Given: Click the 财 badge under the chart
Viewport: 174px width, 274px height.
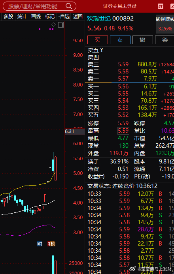Looking at the screenshot, I should [40, 244].
